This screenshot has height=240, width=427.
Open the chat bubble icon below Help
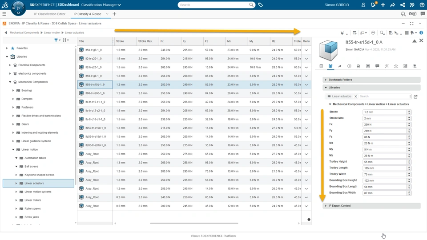tap(423, 14)
